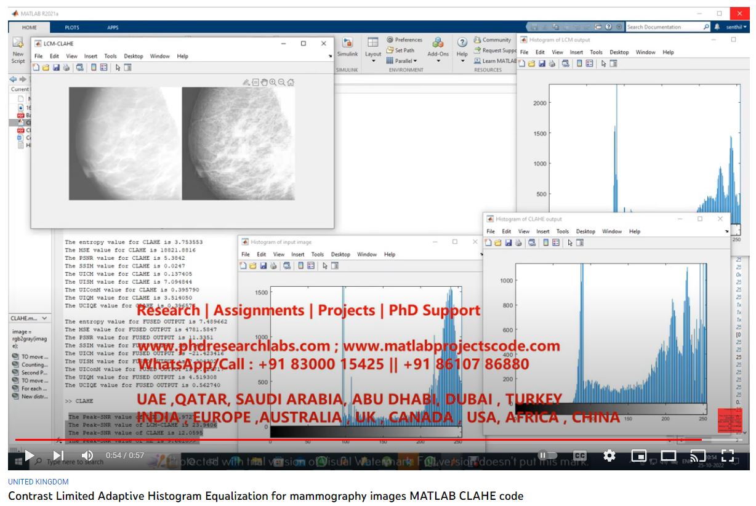Viewport: 756px width, 506px height.
Task: Click restore view home icon in LCM-CLAHE figure
Action: (x=291, y=82)
